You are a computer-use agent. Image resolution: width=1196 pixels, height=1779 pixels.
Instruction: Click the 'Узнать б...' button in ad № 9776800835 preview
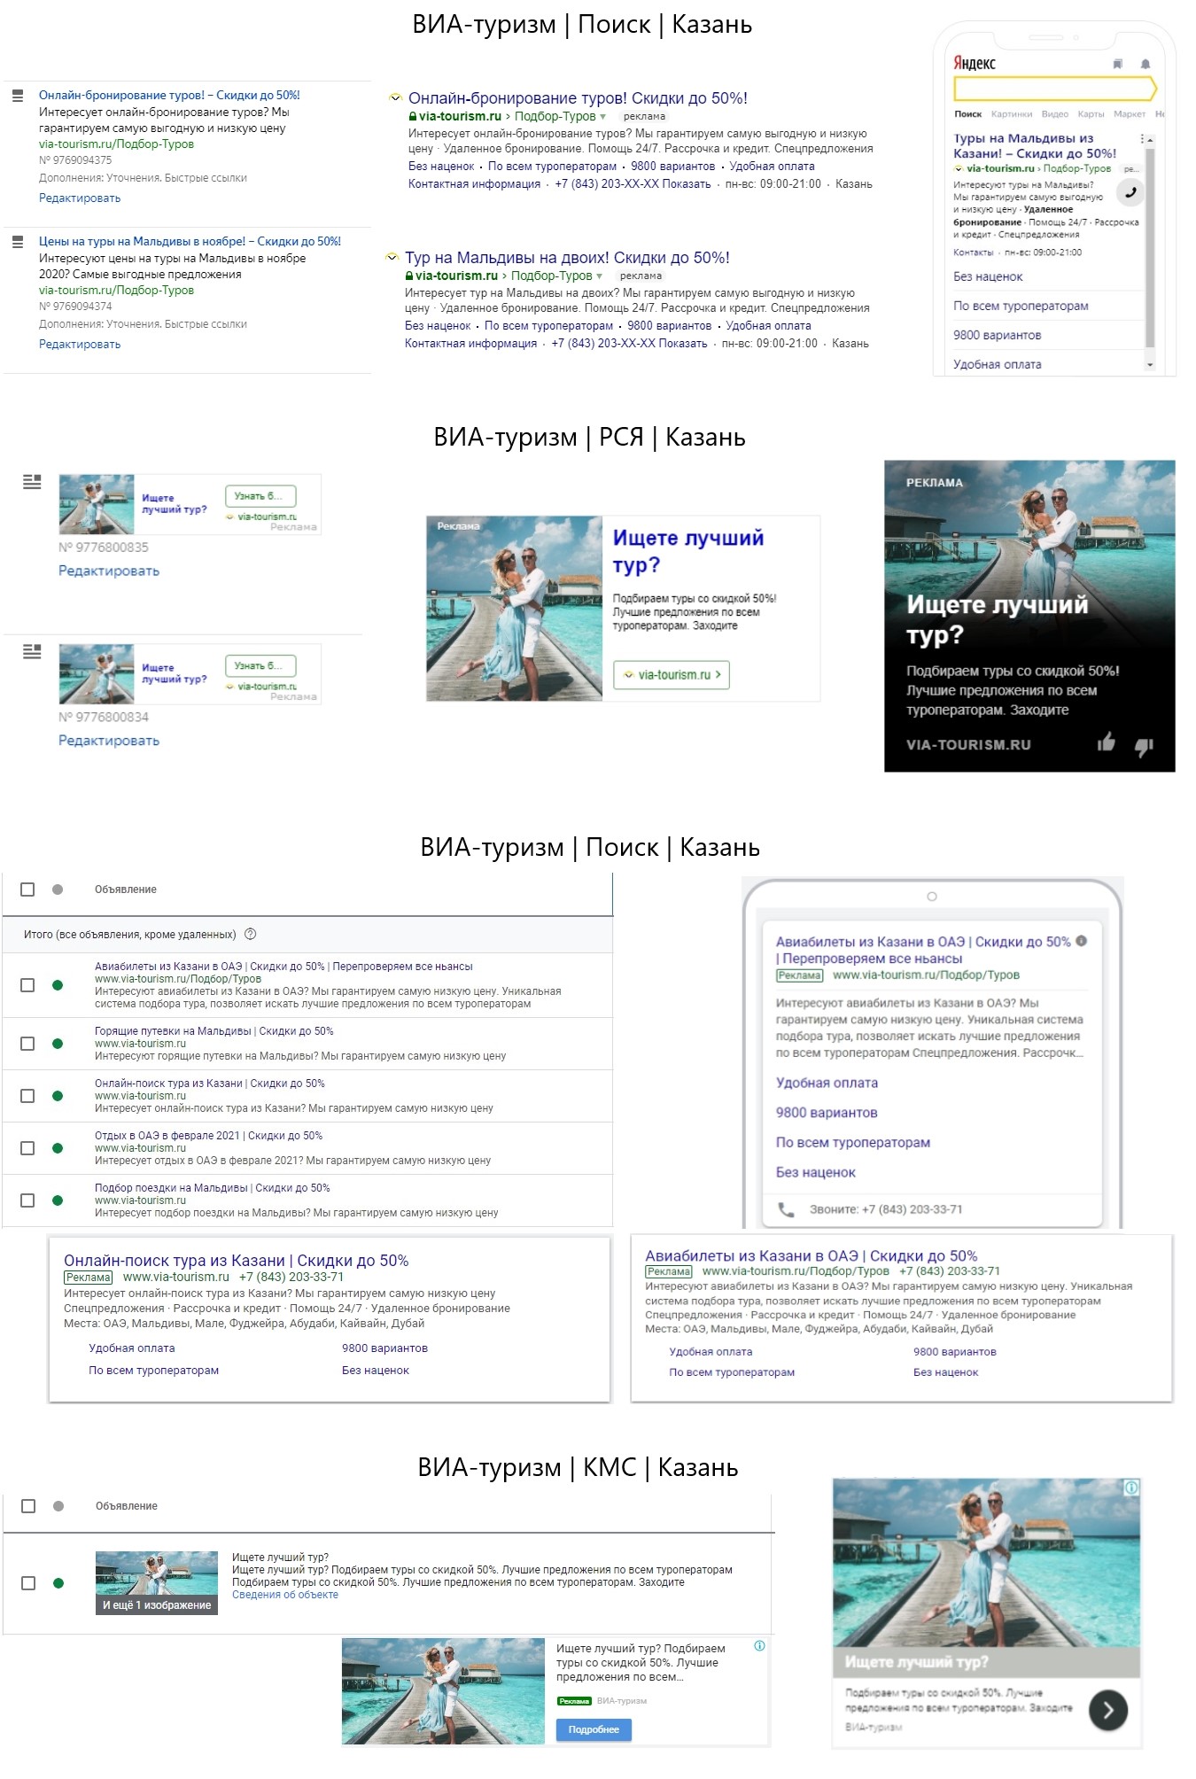260,496
